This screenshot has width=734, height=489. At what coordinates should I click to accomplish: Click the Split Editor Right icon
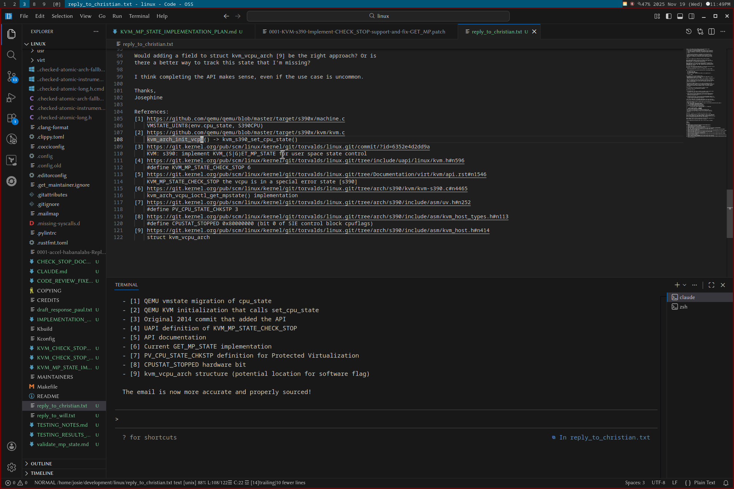click(711, 32)
